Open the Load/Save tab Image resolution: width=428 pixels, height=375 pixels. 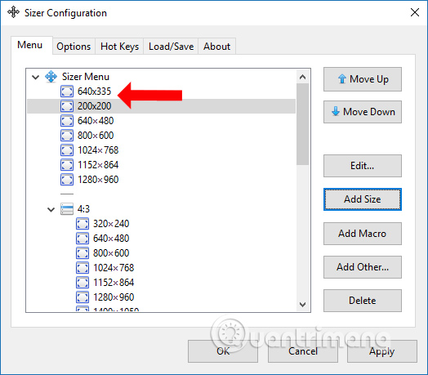pos(172,47)
